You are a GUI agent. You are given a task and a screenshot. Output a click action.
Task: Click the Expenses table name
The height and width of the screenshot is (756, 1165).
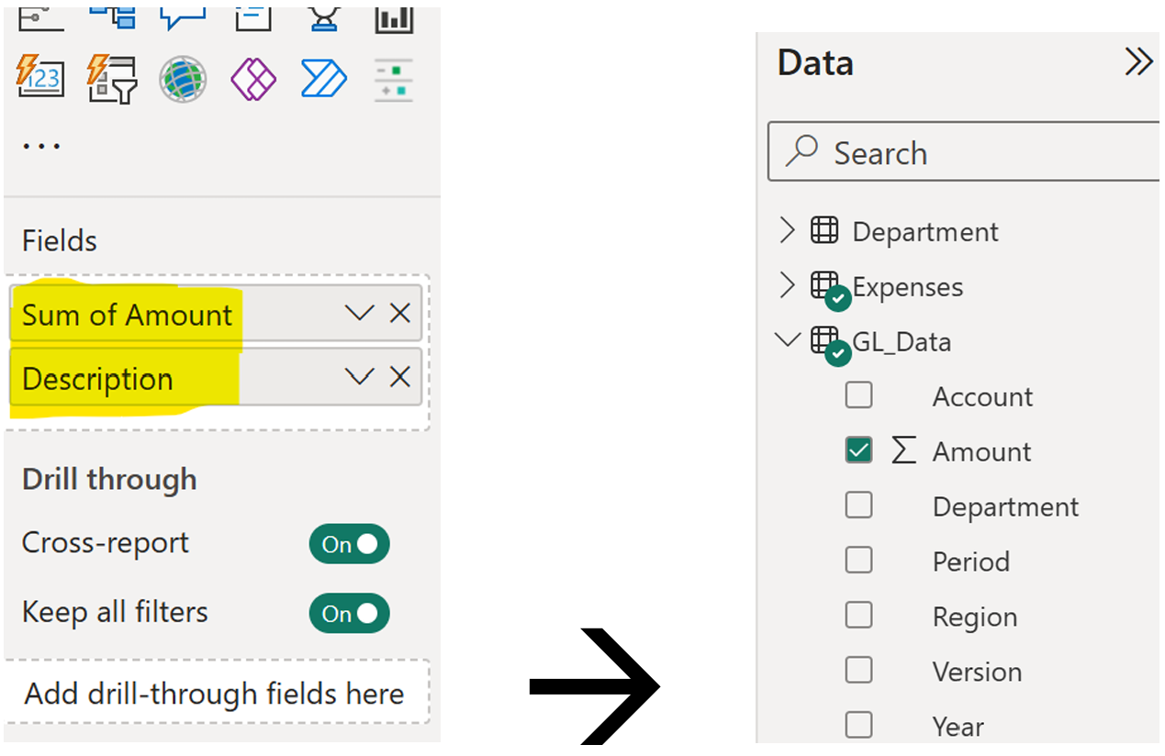908,287
